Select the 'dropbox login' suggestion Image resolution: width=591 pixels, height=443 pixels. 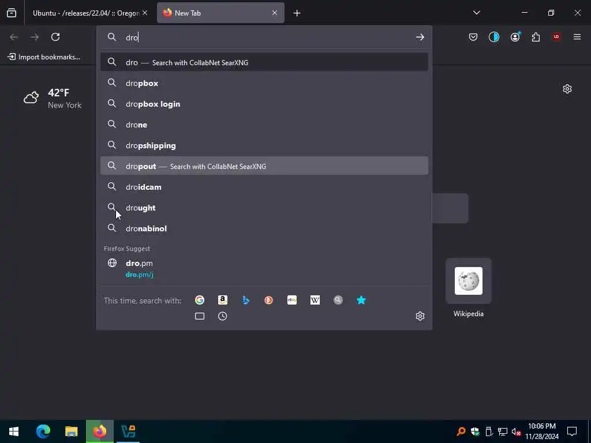(x=264, y=104)
